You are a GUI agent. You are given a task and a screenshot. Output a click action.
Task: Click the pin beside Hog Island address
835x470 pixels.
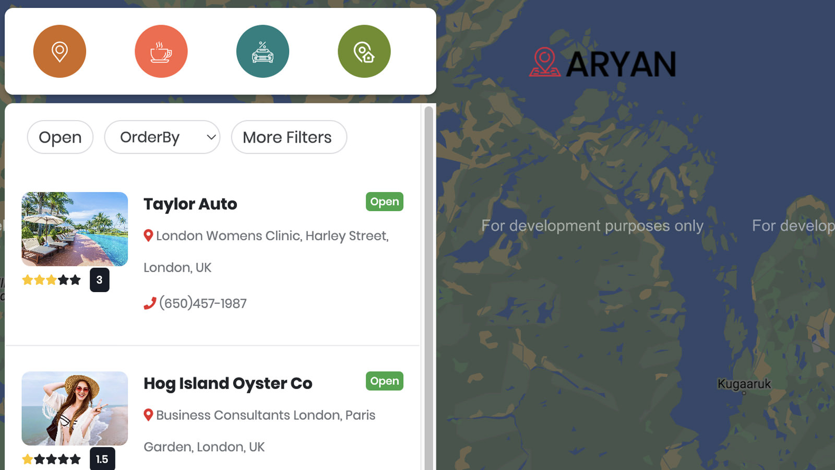coord(148,415)
